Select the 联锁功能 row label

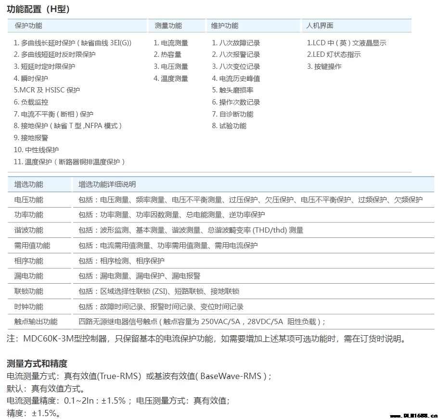point(28,291)
